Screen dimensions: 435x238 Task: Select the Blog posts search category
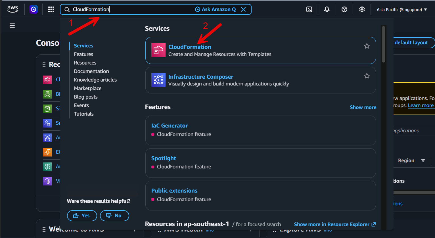(x=86, y=97)
